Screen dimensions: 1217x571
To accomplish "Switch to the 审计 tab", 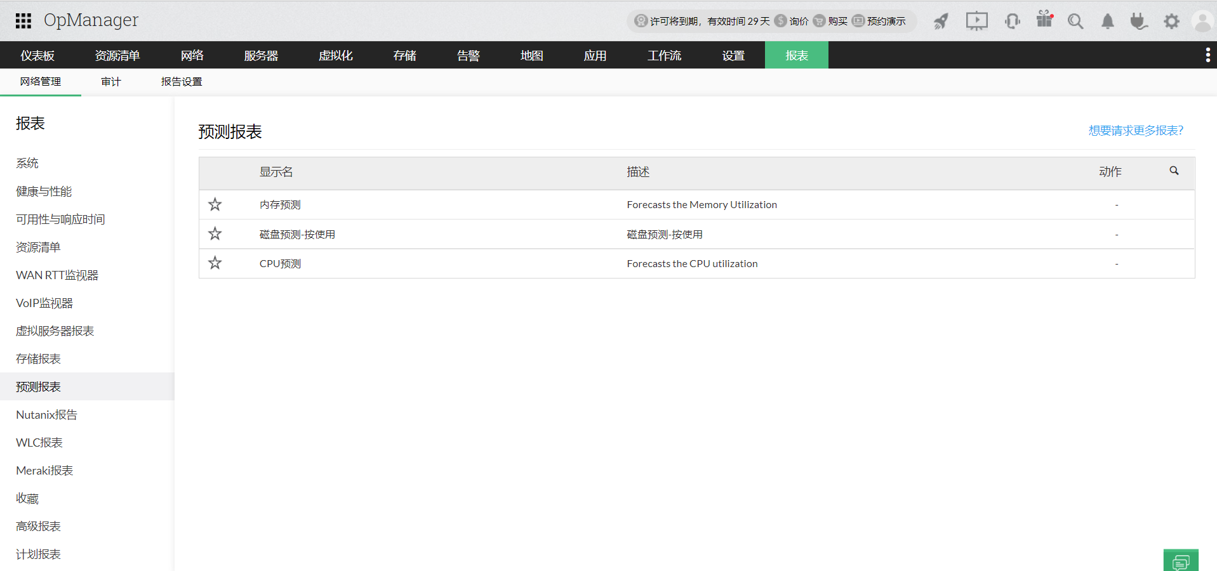I will 110,81.
